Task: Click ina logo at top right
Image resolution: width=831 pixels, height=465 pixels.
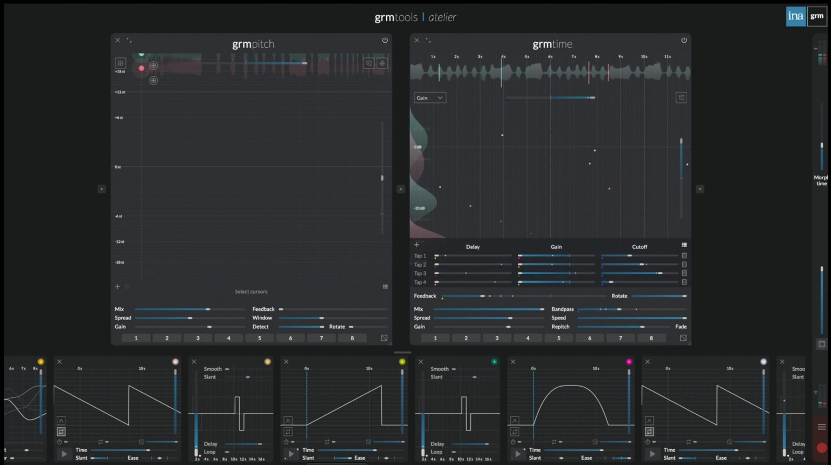Action: pos(796,16)
